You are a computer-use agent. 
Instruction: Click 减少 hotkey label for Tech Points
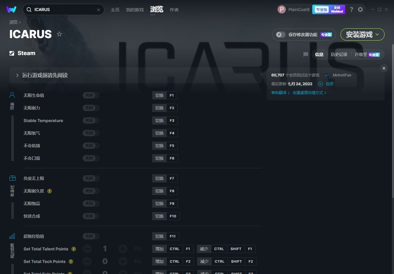tap(204, 261)
